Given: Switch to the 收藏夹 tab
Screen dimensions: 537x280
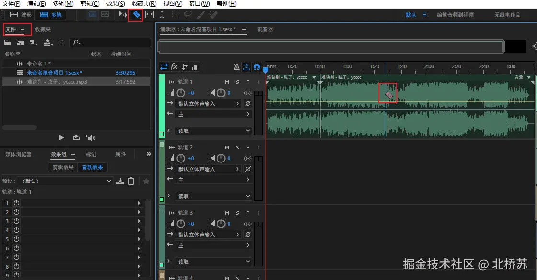Looking at the screenshot, I should tap(43, 29).
